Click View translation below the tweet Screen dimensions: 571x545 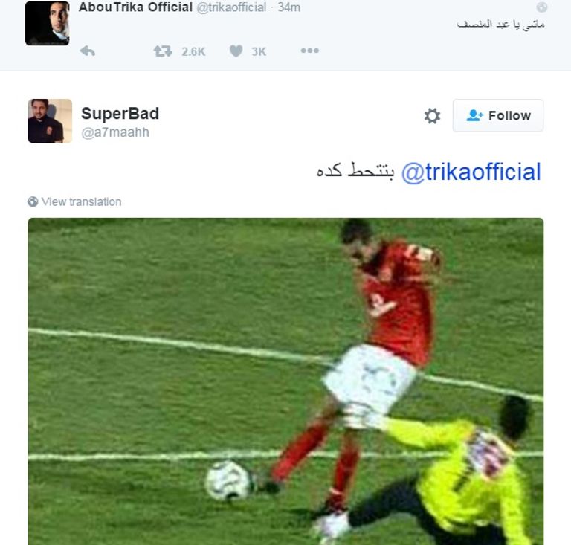click(81, 201)
